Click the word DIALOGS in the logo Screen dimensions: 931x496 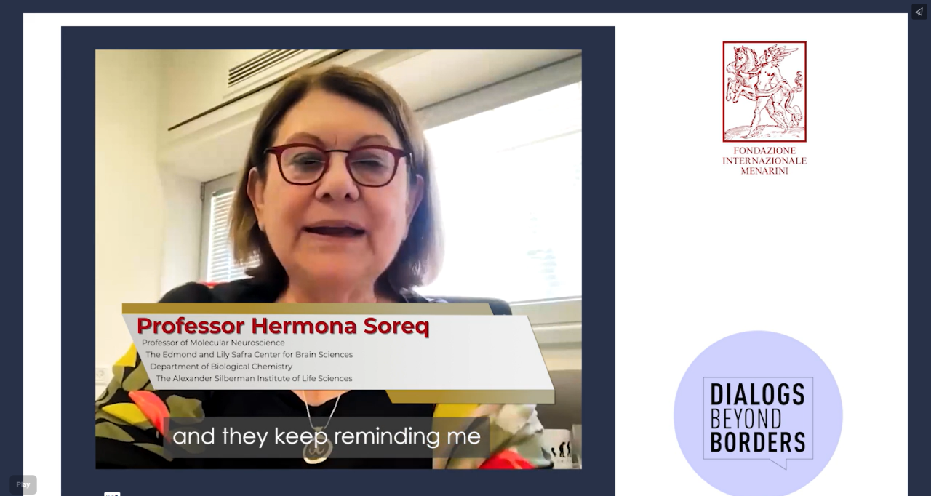(x=757, y=394)
